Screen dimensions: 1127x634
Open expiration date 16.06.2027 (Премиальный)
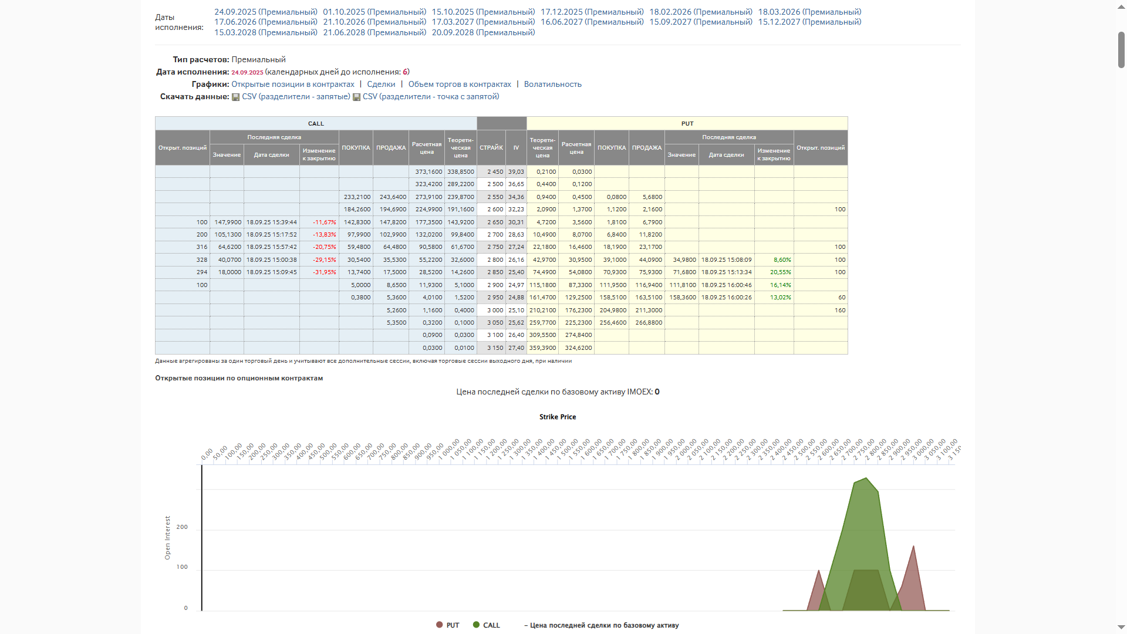592,22
